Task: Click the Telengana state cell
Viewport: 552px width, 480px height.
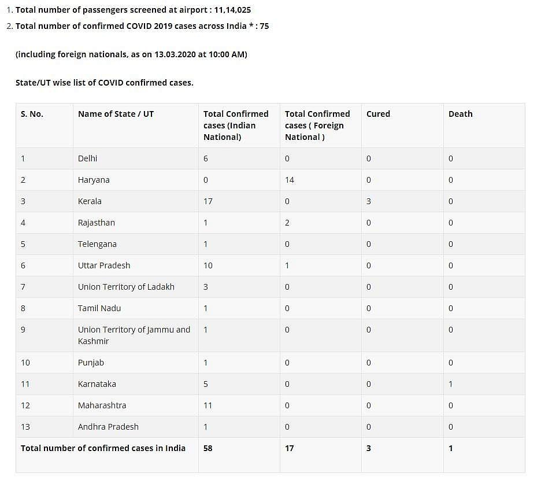Action: click(97, 244)
